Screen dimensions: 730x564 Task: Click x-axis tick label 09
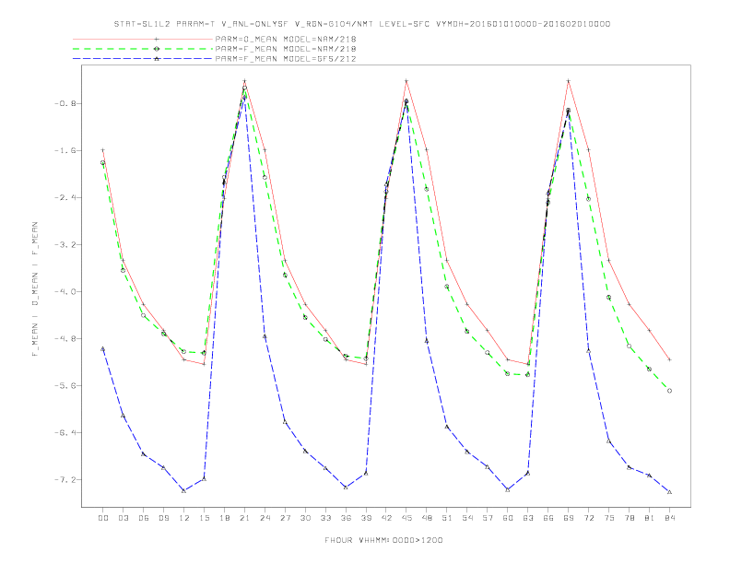tap(163, 518)
